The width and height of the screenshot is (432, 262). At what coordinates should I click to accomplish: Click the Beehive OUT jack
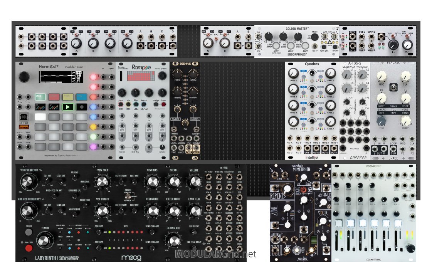point(189,148)
